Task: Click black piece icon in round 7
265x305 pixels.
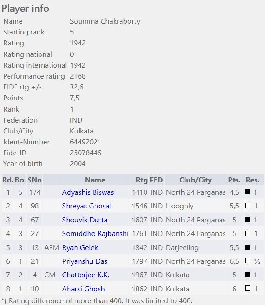Action: (x=248, y=275)
